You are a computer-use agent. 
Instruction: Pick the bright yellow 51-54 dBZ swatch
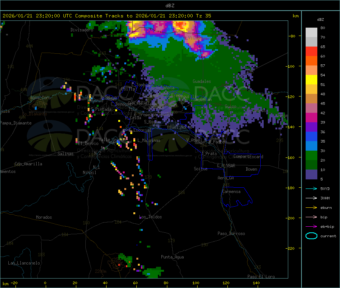pyautogui.click(x=311, y=80)
